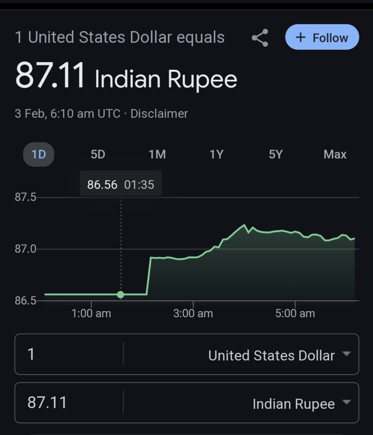Focus the rupee amount field showing 87.11

[68, 403]
